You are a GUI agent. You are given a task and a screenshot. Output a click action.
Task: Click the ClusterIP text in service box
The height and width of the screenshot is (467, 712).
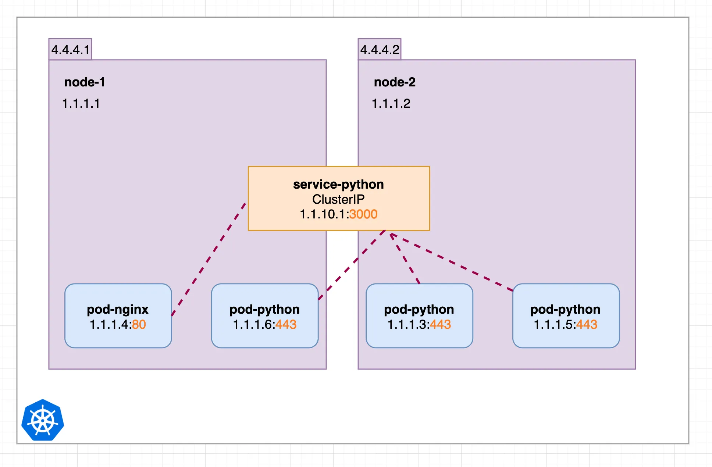(x=338, y=199)
